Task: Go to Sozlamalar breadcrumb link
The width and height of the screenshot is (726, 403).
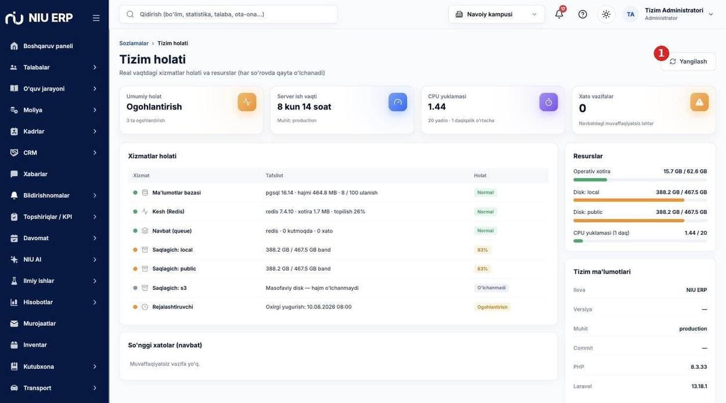Action: tap(134, 43)
